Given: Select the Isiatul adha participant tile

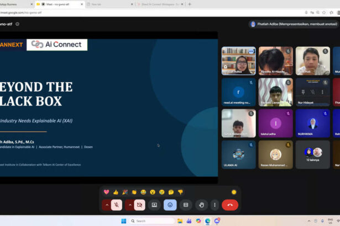Looking at the screenshot, I should tap(276, 123).
